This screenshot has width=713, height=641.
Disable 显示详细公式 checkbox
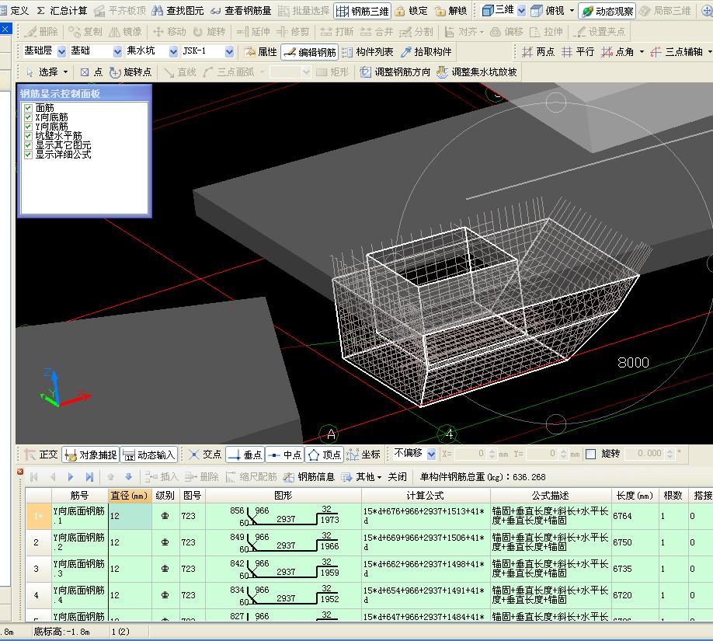click(x=28, y=155)
